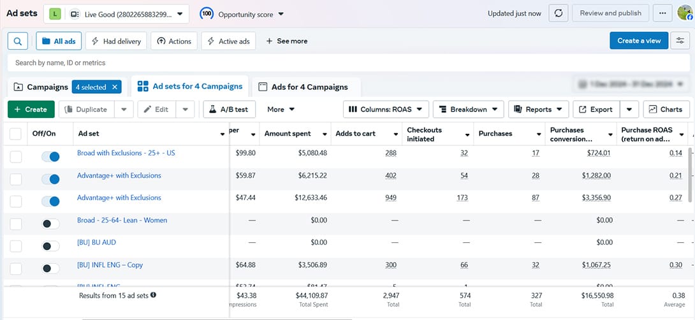The height and width of the screenshot is (320, 695).
Task: Click the Create a view button
Action: [x=639, y=41]
